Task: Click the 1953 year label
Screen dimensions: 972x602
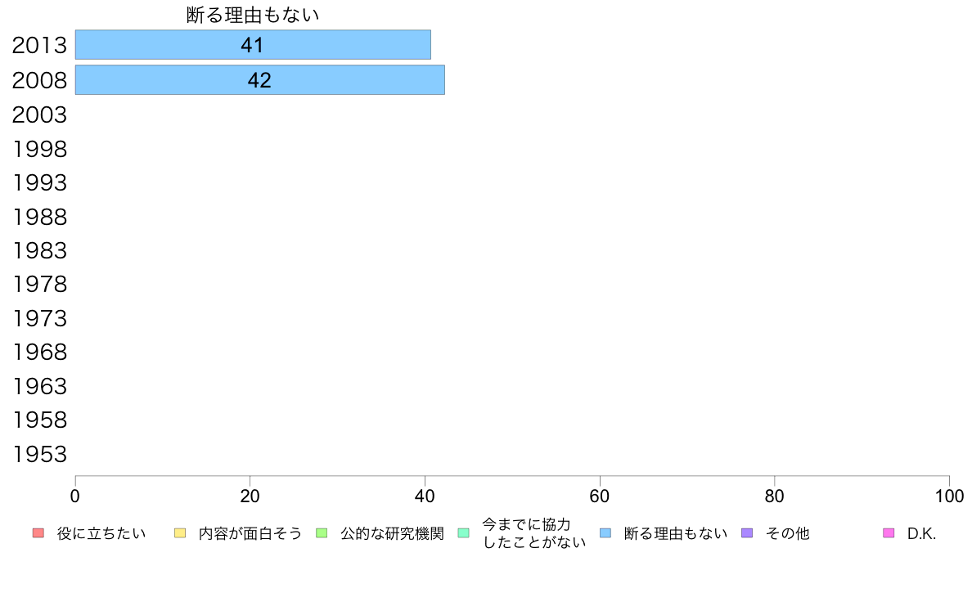Action: pos(39,455)
